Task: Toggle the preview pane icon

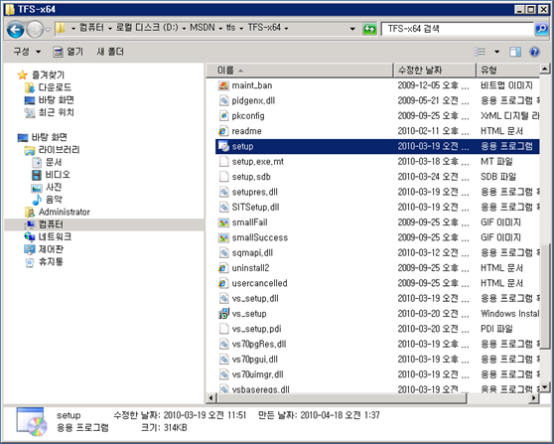Action: tap(515, 52)
